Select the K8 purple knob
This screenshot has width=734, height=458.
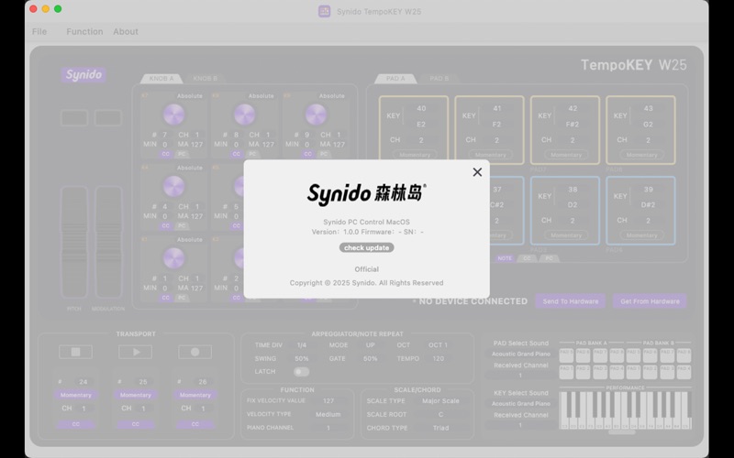[244, 114]
